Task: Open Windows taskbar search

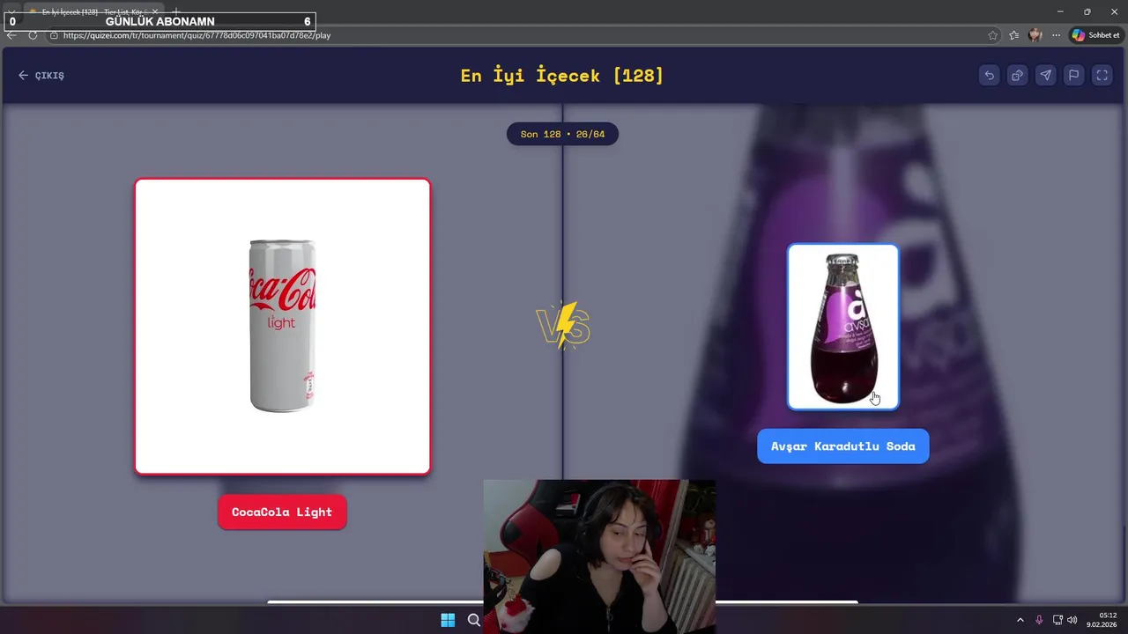Action: click(474, 620)
